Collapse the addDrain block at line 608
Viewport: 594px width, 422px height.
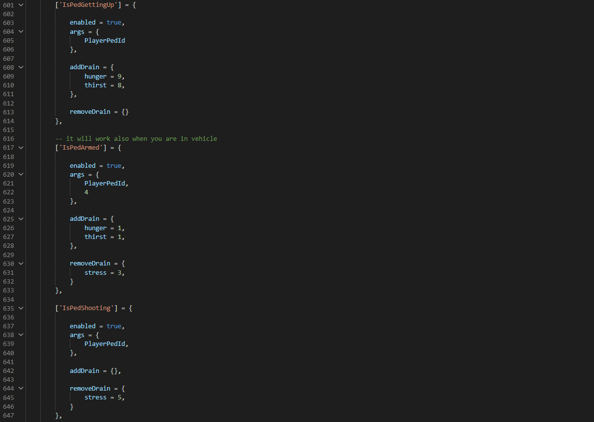click(x=21, y=67)
